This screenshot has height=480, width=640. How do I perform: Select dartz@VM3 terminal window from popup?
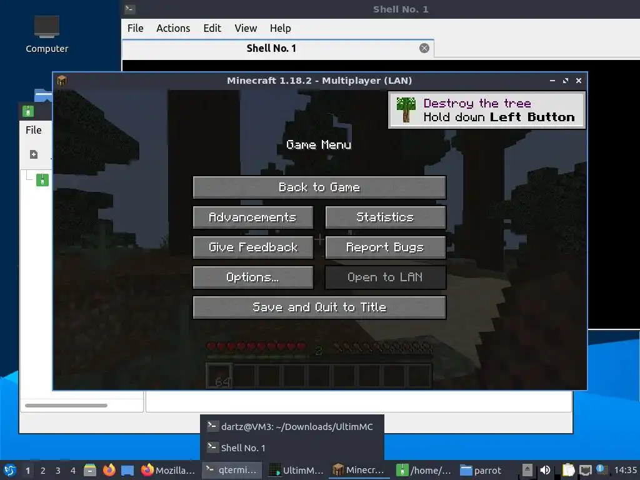(x=292, y=426)
